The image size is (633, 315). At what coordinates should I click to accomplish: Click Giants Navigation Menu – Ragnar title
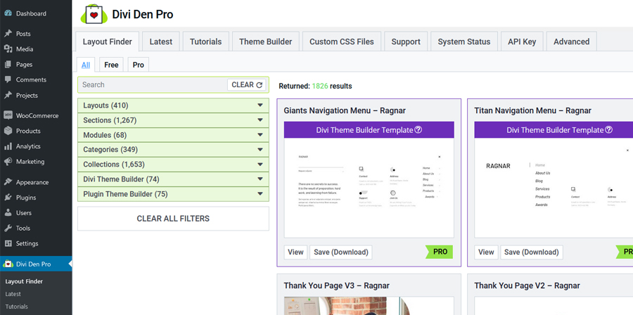(345, 110)
